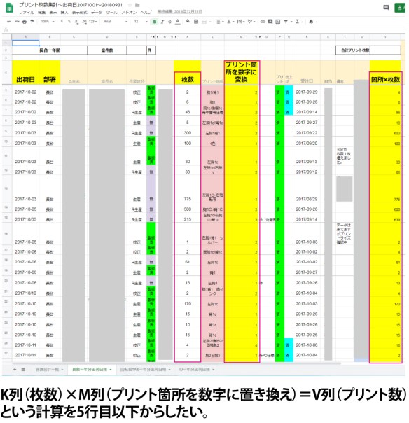The image size is (409, 423).
Task: Open the text wrapping dropdown
Action: point(241,22)
